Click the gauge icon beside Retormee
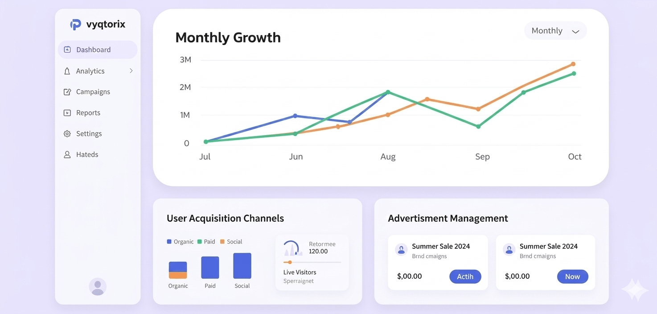The height and width of the screenshot is (314, 657). (x=292, y=248)
